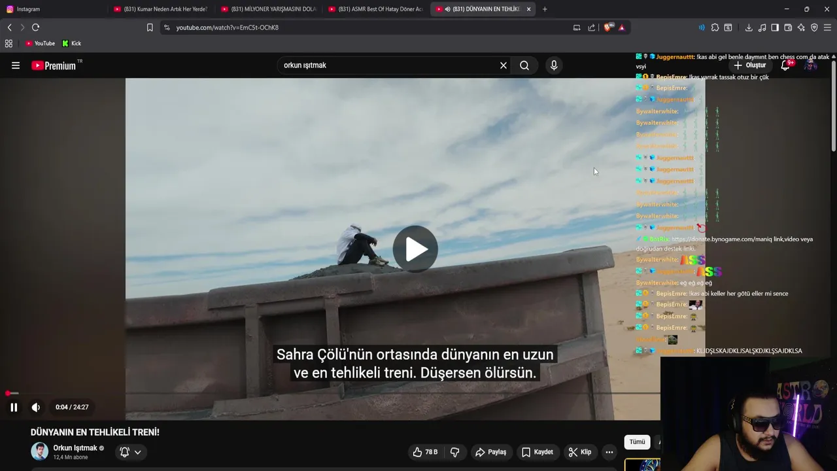
Task: Switch to 'ASMR Best Of Hatay Döner' tab
Action: 376,9
